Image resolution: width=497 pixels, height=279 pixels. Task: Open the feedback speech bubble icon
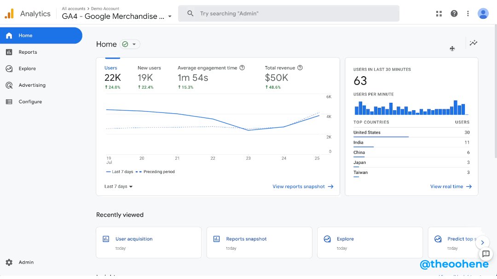pyautogui.click(x=486, y=254)
